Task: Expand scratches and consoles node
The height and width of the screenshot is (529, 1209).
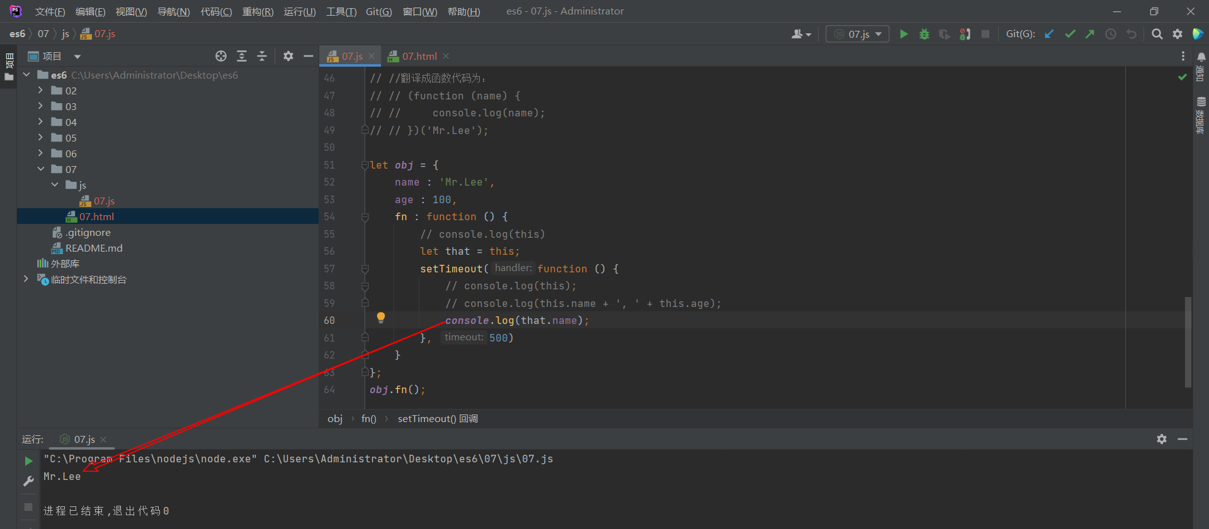Action: point(26,279)
